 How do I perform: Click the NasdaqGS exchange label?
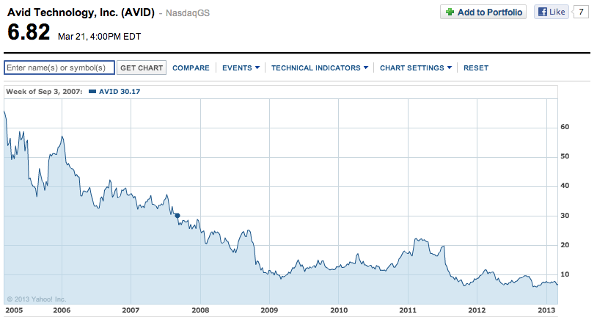coord(188,13)
